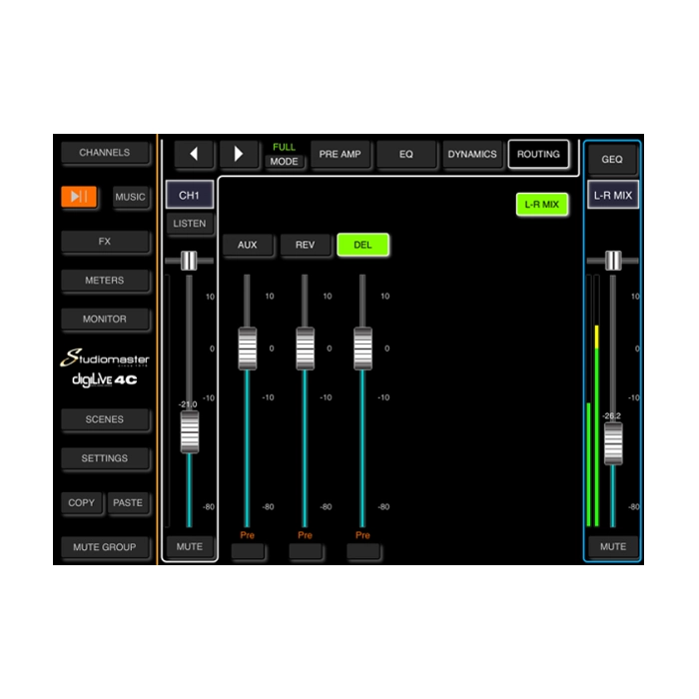This screenshot has height=699, width=699.
Task: Open the DYNAMICS tab
Action: coord(472,155)
